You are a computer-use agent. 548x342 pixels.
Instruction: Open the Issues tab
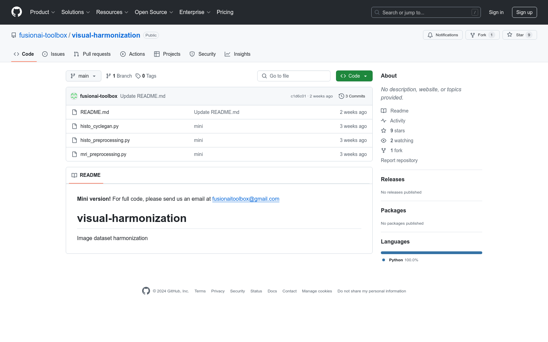[53, 54]
